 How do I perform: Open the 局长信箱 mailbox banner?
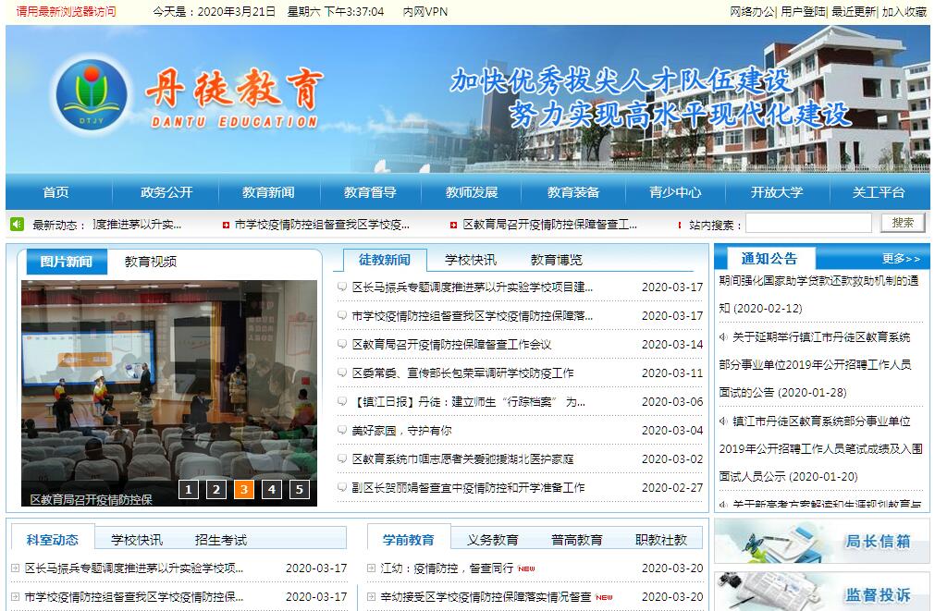[821, 541]
